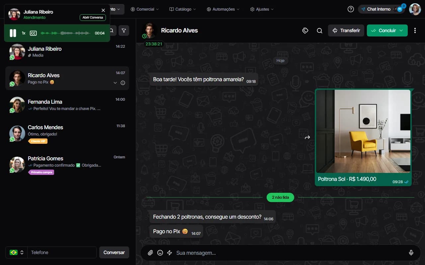
Task: Open the Ajustes menu
Action: 262,9
